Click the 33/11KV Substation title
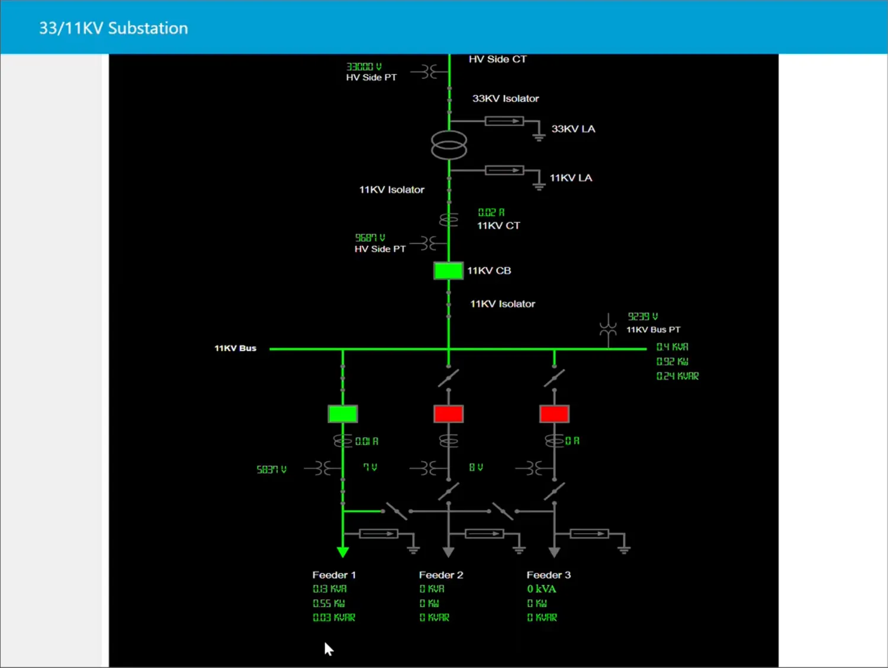Image resolution: width=888 pixels, height=668 pixels. [x=114, y=28]
